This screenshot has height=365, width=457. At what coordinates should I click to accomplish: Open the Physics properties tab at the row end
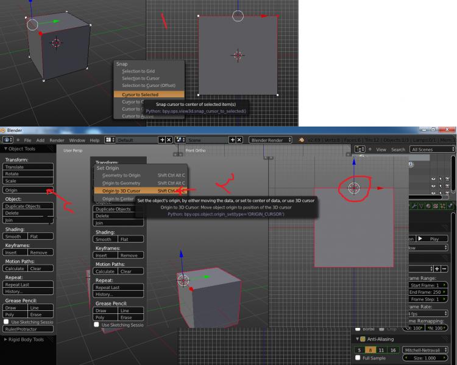click(450, 206)
